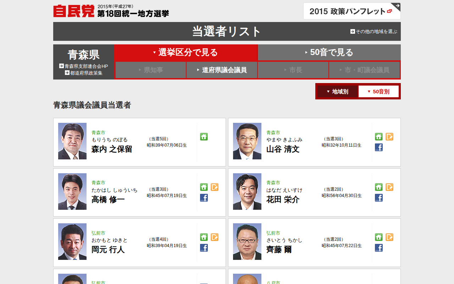Click 高橋 修一's portrait photo
Viewport: 454px width, 284px height.
[72, 191]
